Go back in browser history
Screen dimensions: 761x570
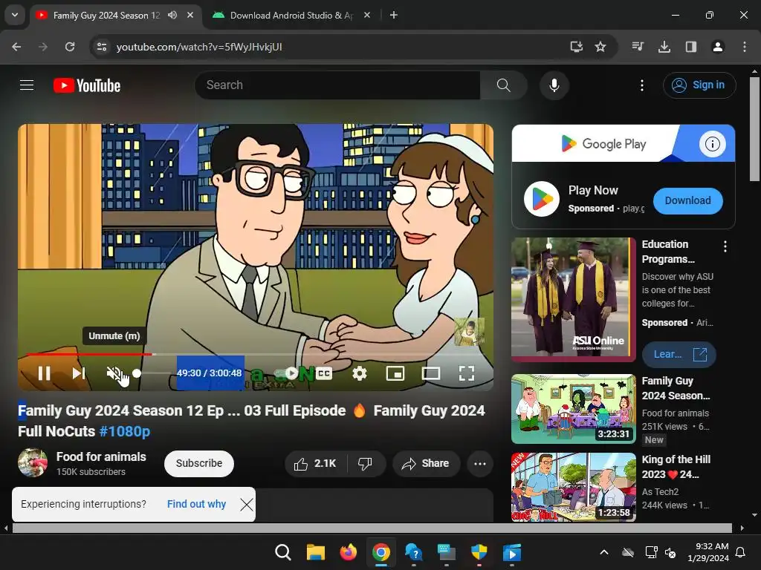pos(16,47)
